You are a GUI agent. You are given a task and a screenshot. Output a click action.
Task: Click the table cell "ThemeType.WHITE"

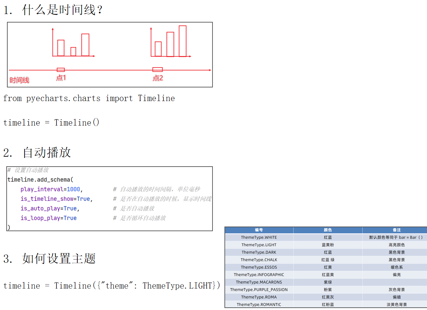(259, 237)
